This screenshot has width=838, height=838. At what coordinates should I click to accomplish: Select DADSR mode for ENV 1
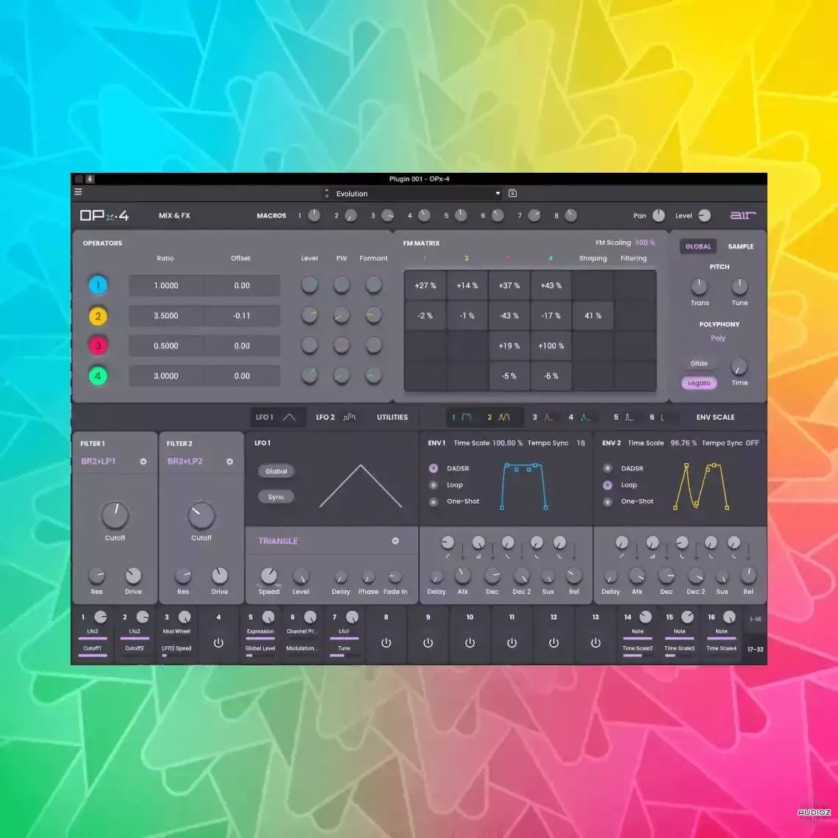coord(434,468)
